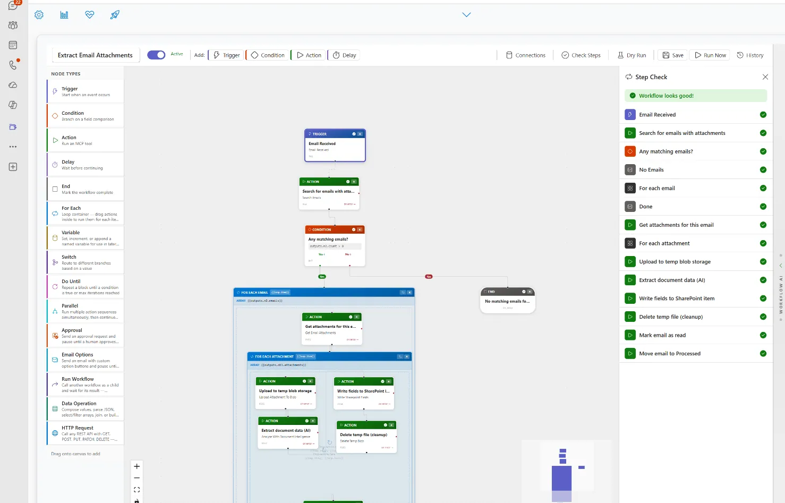Delete the End node on canvas
Viewport: 785px width, 503px height.
(x=530, y=292)
